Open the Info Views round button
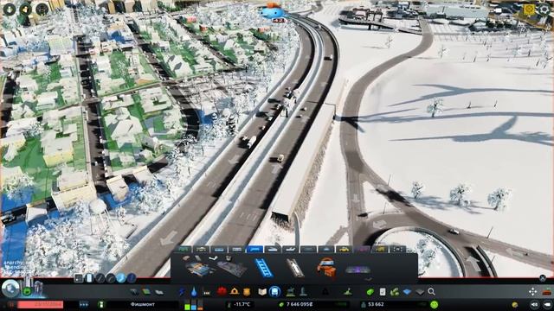This screenshot has height=311, width=554. [10, 289]
